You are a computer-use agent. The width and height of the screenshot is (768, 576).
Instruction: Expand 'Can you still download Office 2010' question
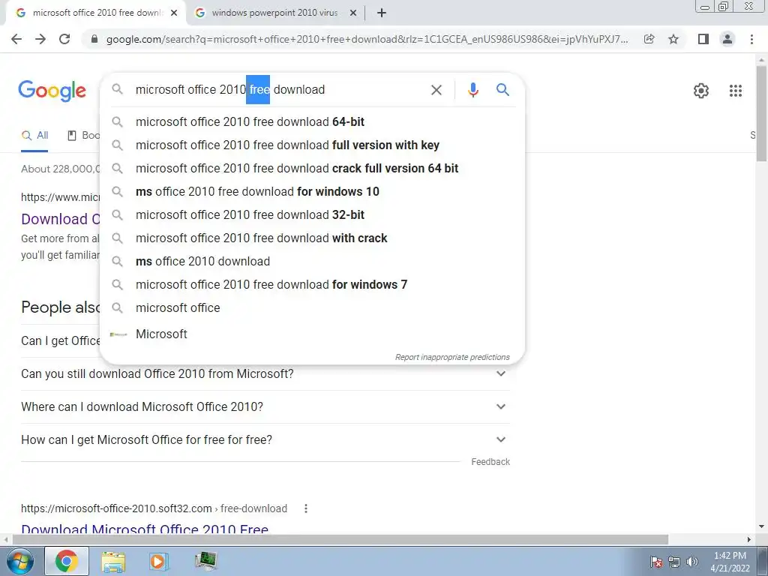(x=265, y=373)
